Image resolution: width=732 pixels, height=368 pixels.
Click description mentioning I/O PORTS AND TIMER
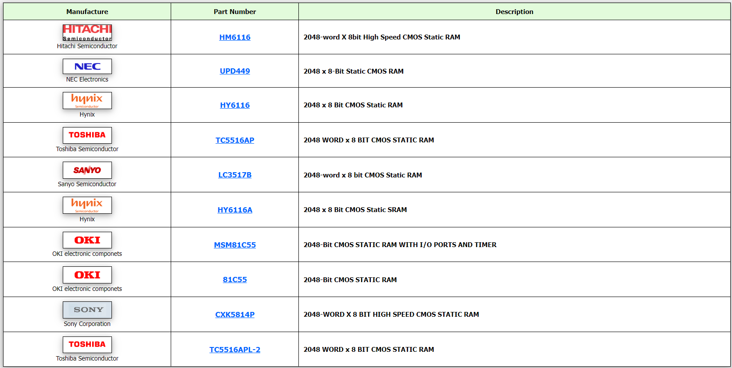[400, 245]
